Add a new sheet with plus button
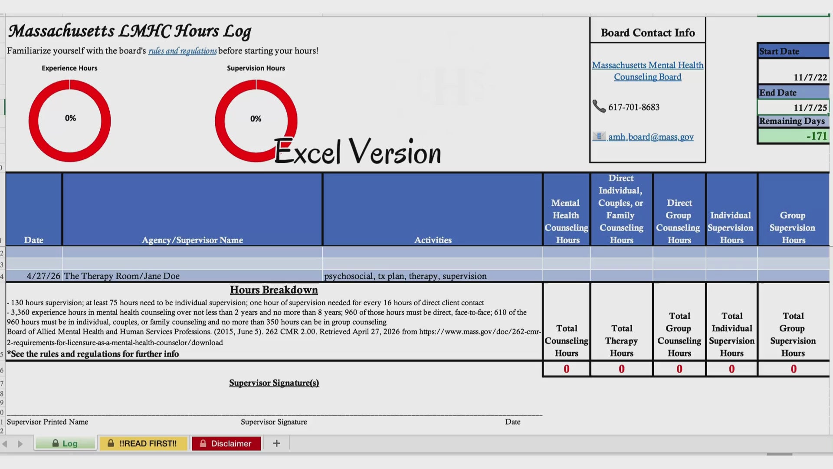Viewport: 833px width, 469px height. 276,443
